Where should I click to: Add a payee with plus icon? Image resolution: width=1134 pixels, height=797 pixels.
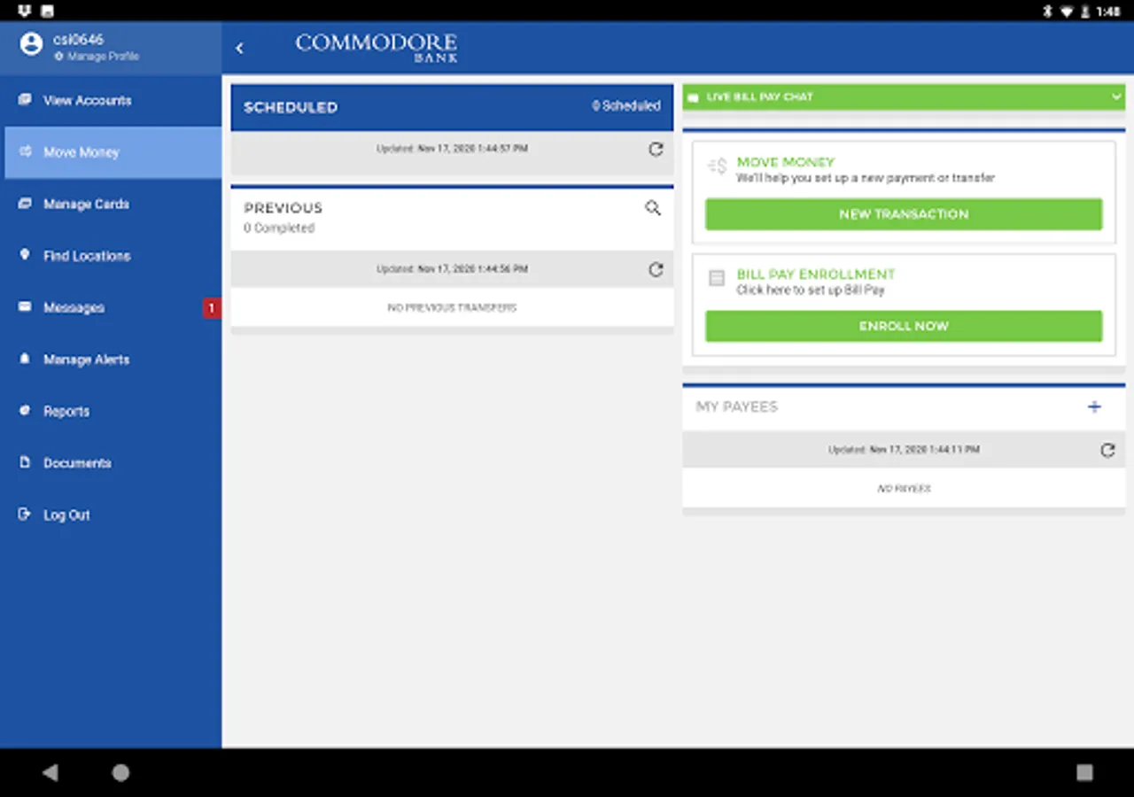(x=1094, y=407)
